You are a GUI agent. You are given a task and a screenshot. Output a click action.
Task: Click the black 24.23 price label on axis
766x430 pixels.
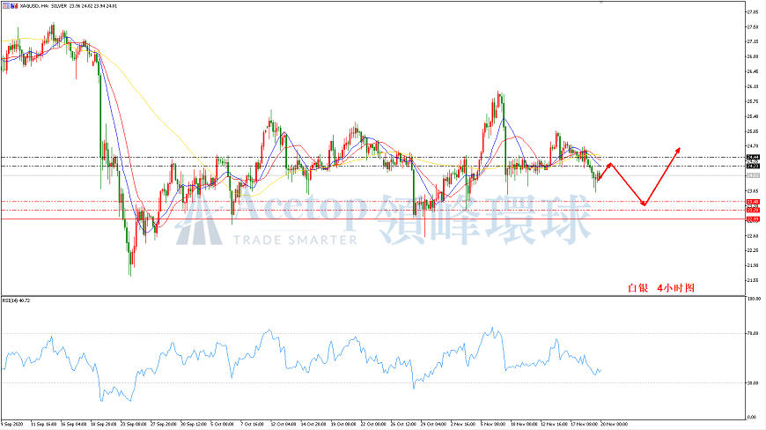pos(753,167)
